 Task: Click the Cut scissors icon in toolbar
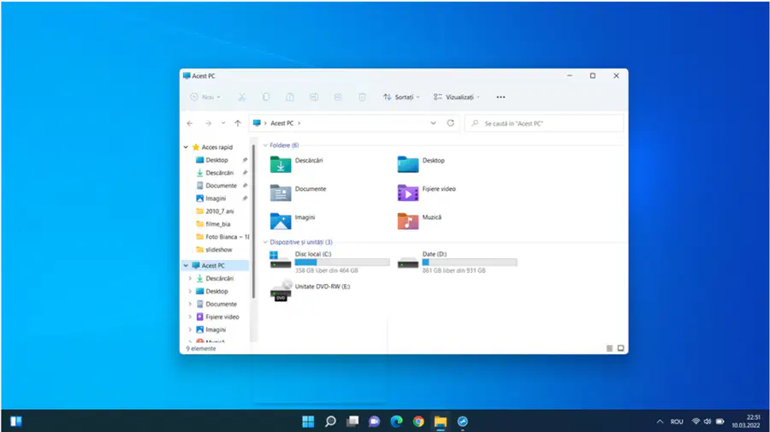click(241, 98)
